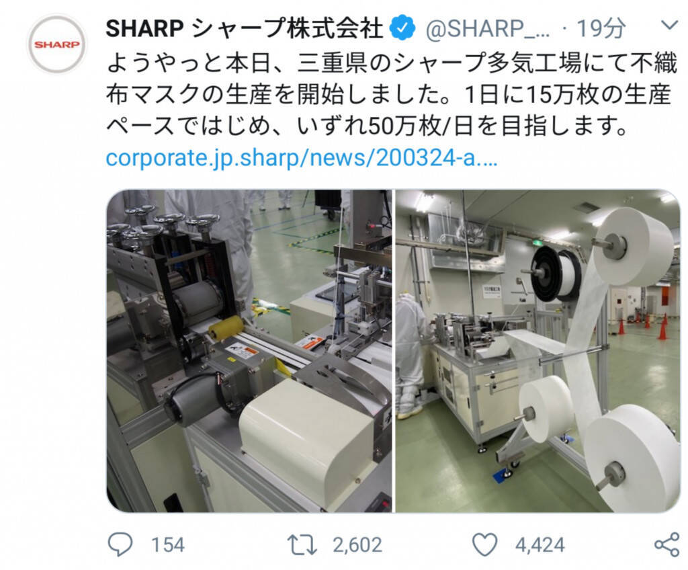This screenshot has height=570, width=688.
Task: Open left photo of mask machine
Action: (249, 351)
